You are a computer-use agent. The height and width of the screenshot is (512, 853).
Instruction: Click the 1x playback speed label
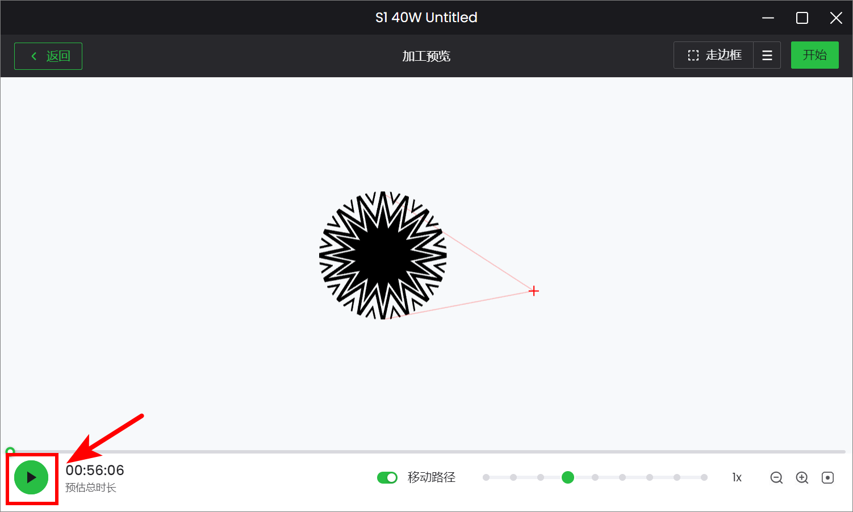click(737, 478)
